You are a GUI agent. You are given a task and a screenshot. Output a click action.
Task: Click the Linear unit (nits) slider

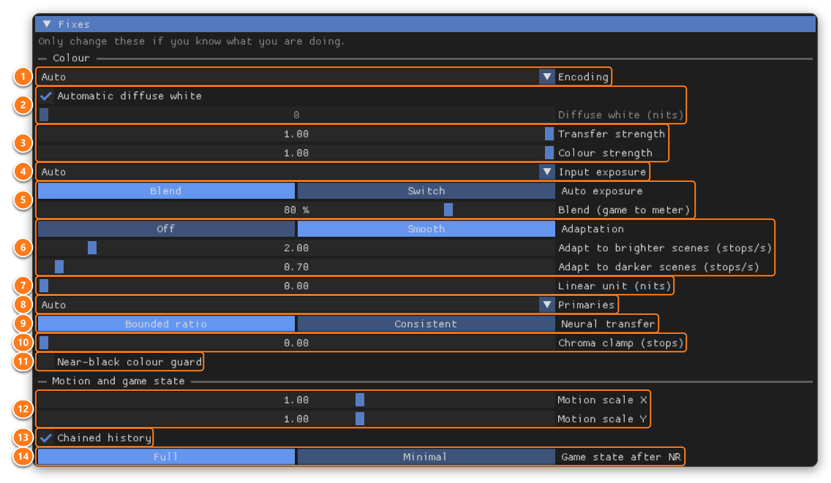[x=296, y=286]
